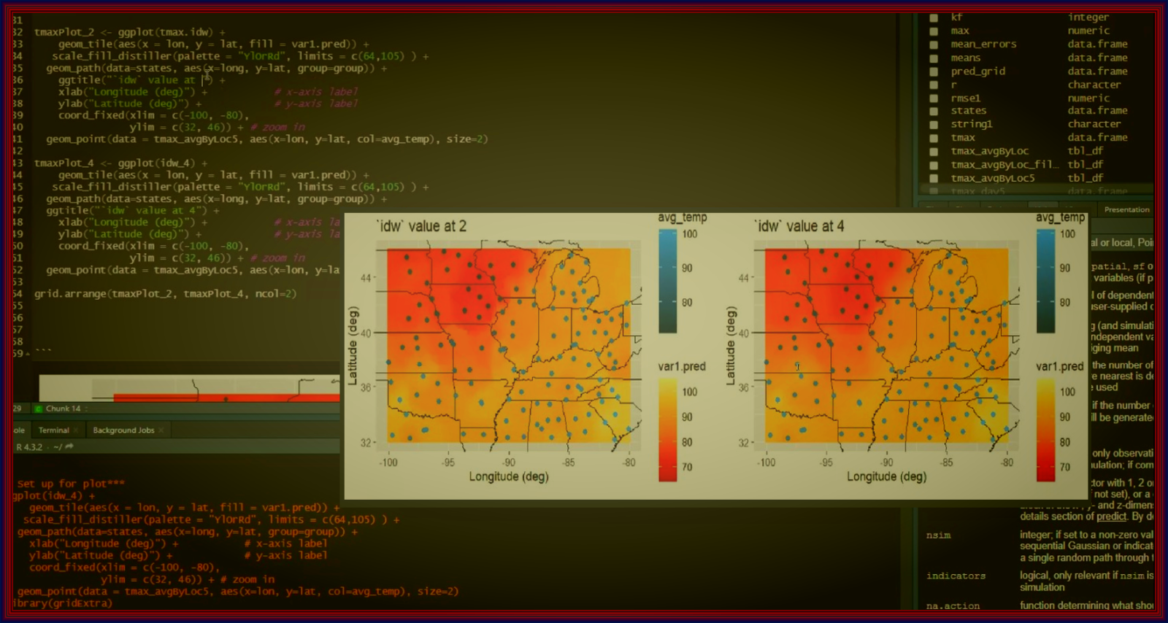Tick the checkbox for kf

coord(934,18)
